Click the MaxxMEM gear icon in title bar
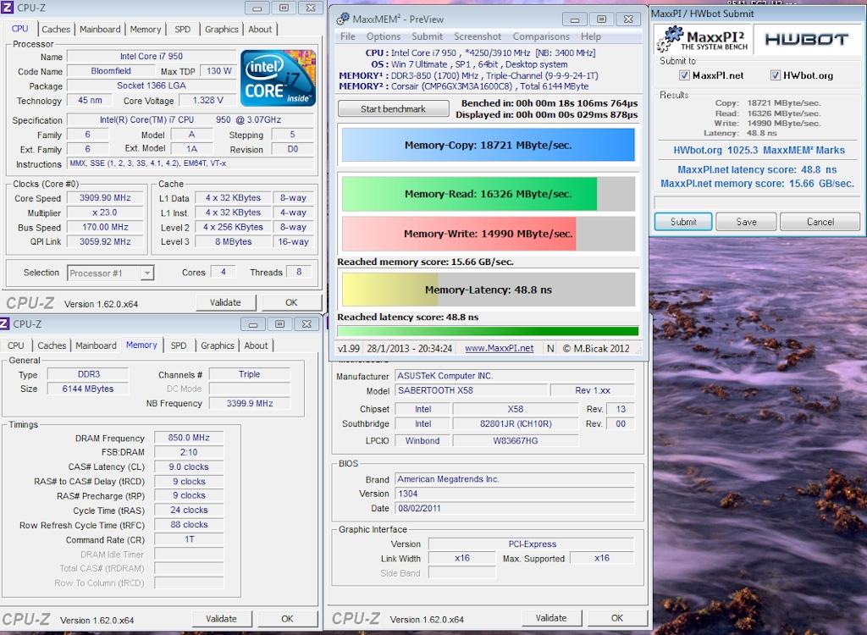 tap(343, 19)
